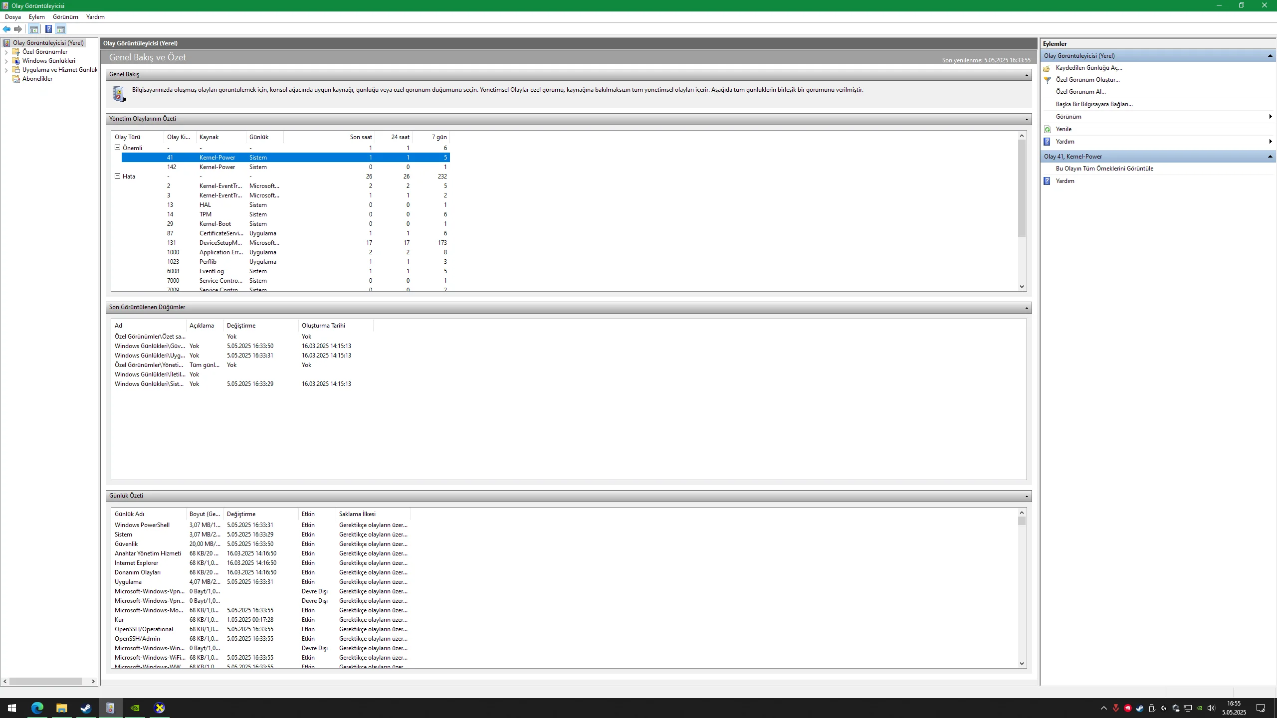Screen dimensions: 1277x718
Task: Collapse the Günlük Özeti section
Action: click(1027, 496)
